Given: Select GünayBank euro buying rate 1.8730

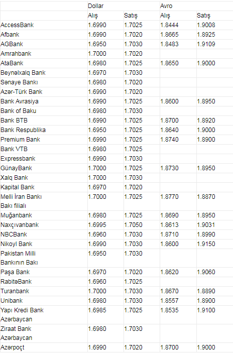Looking at the screenshot, I should (x=169, y=168).
